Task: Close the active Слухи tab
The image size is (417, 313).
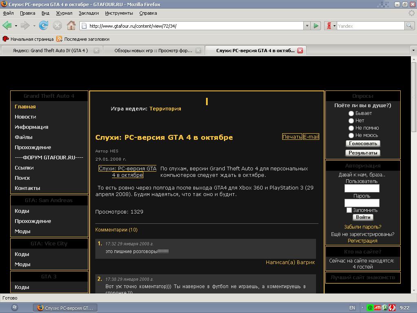Action: coord(300,51)
